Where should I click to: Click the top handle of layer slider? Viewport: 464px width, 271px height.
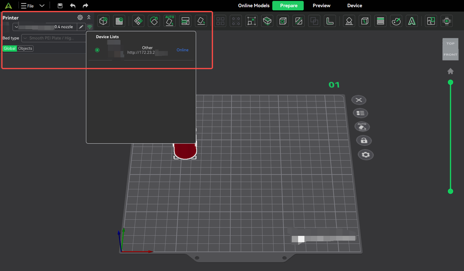[x=451, y=82]
